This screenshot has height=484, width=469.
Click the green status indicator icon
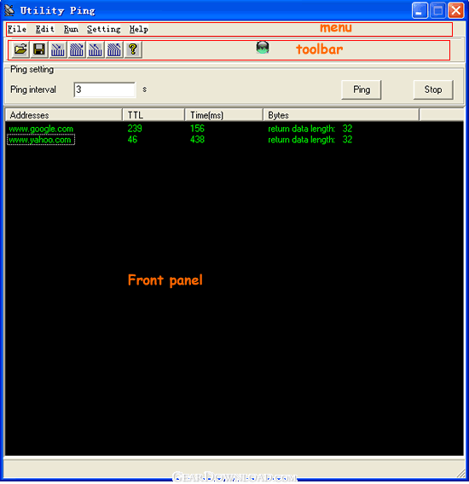pos(263,48)
